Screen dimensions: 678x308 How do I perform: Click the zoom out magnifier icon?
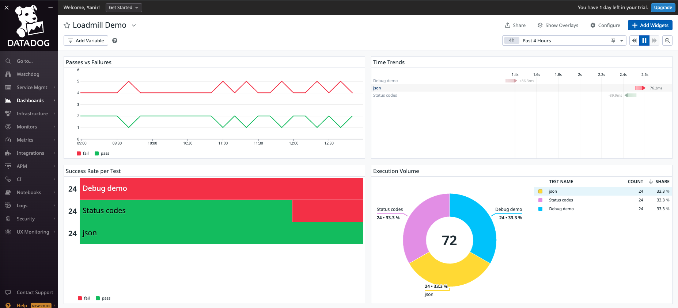pos(667,41)
